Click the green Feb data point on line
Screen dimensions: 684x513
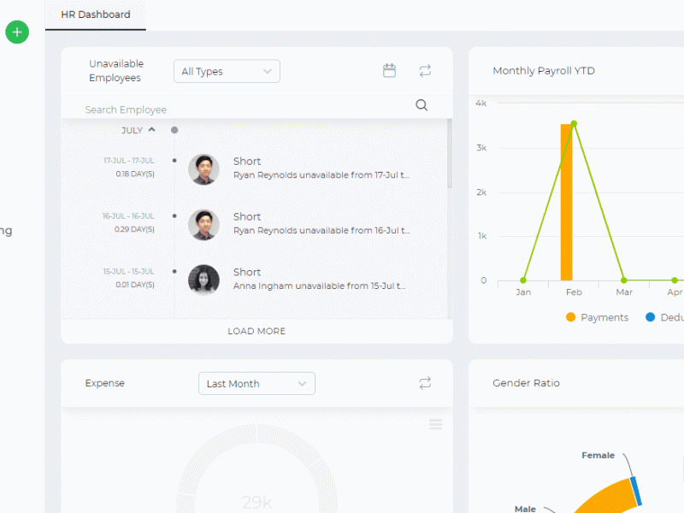click(x=574, y=124)
